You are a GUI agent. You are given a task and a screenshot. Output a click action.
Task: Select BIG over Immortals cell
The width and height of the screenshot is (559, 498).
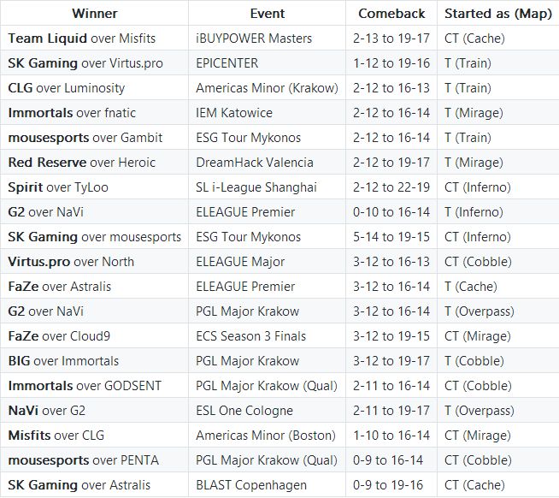point(63,361)
